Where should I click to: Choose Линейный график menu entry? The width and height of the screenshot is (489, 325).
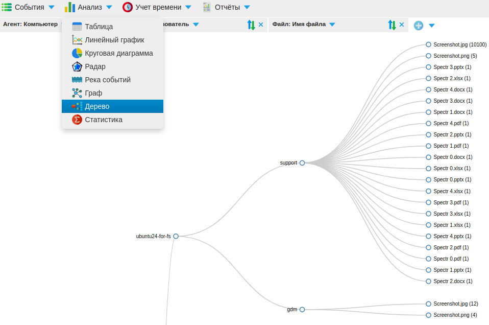(x=112, y=40)
